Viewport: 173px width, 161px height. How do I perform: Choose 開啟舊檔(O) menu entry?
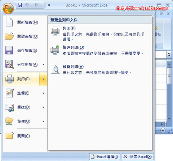(x=25, y=36)
